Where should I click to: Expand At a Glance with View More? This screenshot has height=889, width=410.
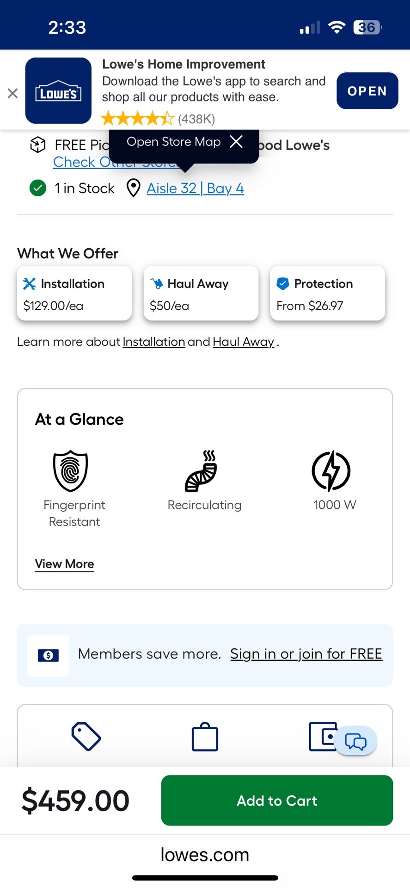coord(65,564)
